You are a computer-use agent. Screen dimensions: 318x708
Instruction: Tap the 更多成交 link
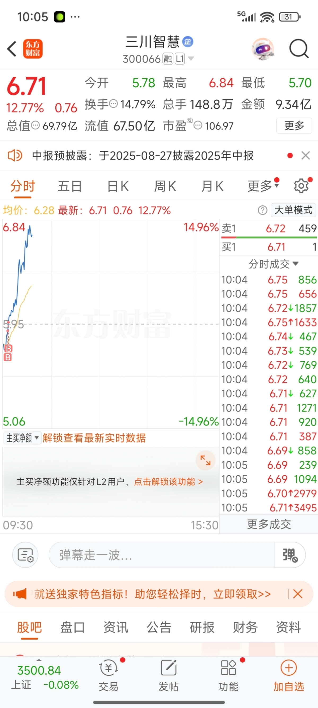269,524
